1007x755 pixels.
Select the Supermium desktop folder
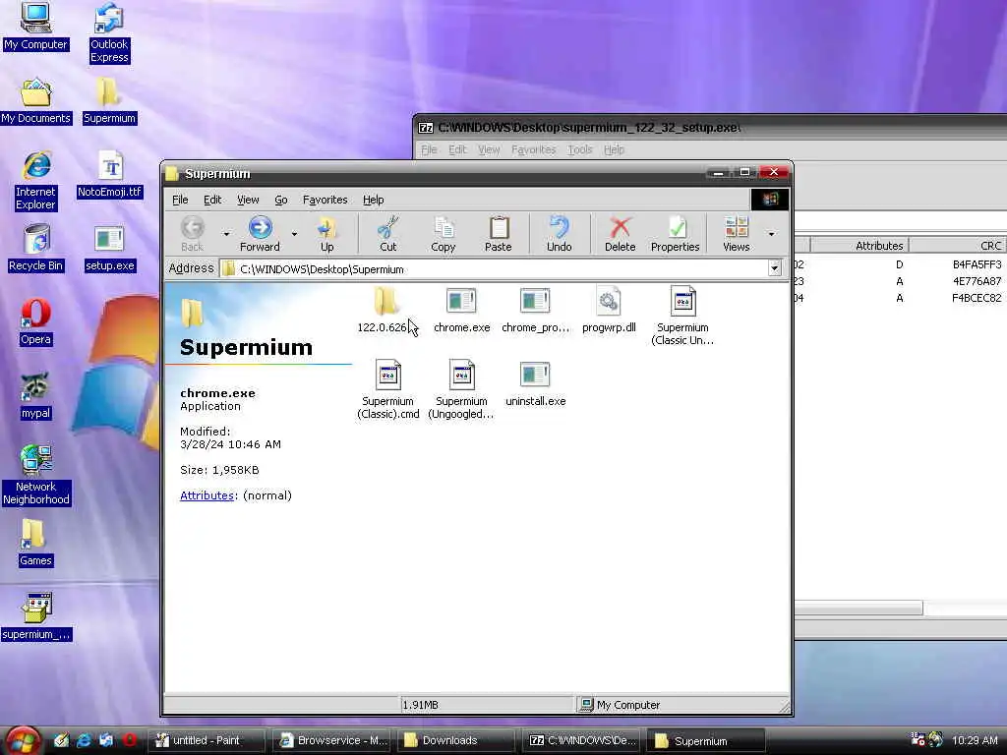pyautogui.click(x=109, y=101)
